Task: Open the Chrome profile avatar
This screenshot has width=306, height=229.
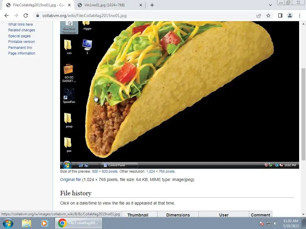Action: 290,16
